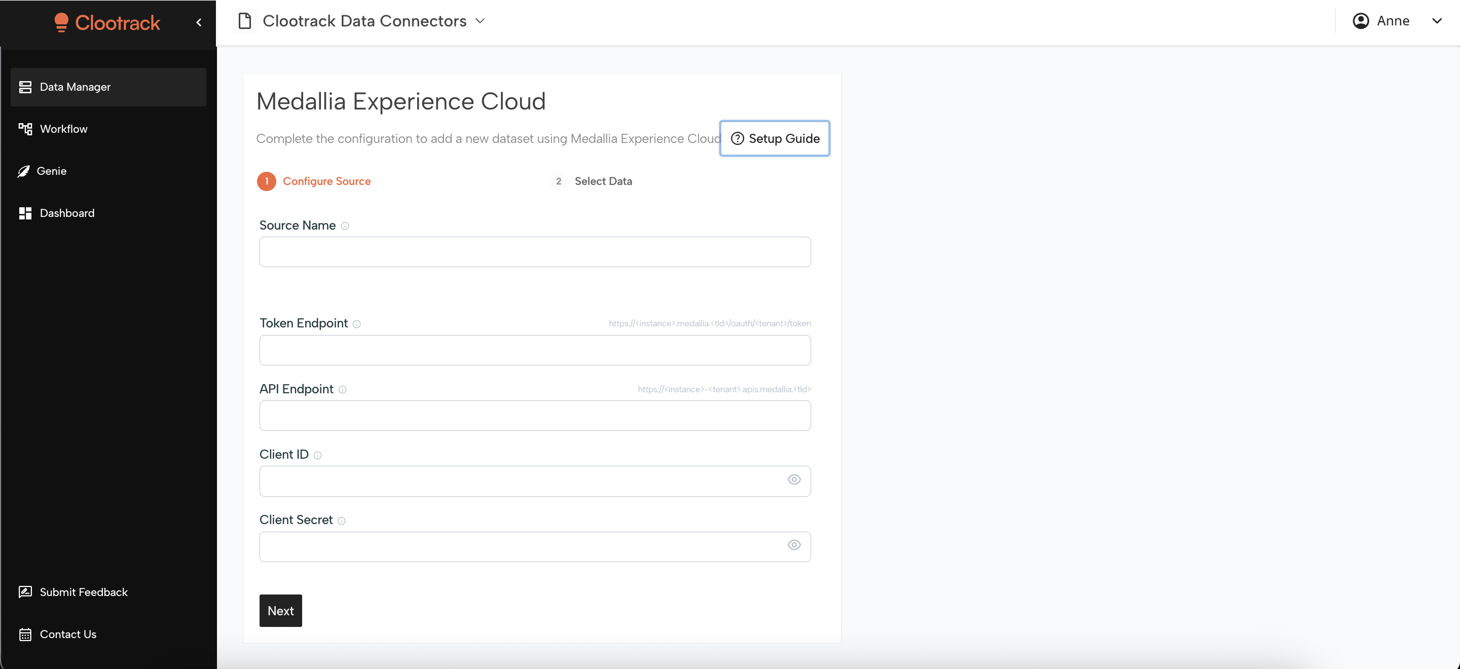Reveal the Client Secret with eye icon
The width and height of the screenshot is (1460, 669).
[x=794, y=545]
